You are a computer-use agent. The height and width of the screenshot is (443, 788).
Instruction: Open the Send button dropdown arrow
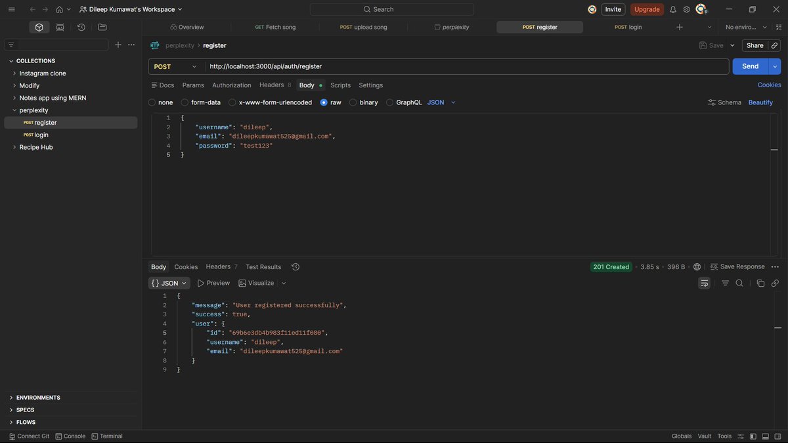775,66
